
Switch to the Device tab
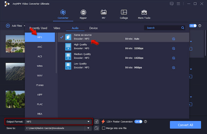[93, 28]
